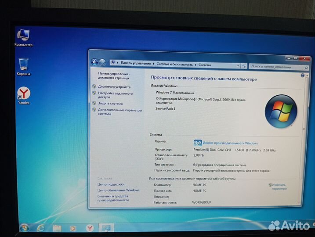Click the Pentium(R) Dual-Core CPU E5400 value
Screen dimensions: 315x237
click(x=234, y=150)
